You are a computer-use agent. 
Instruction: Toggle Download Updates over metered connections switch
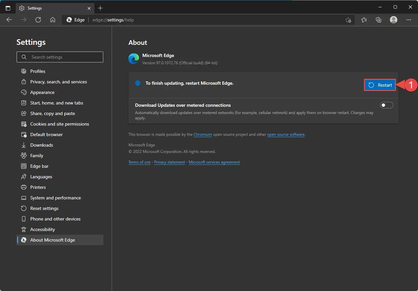(386, 105)
